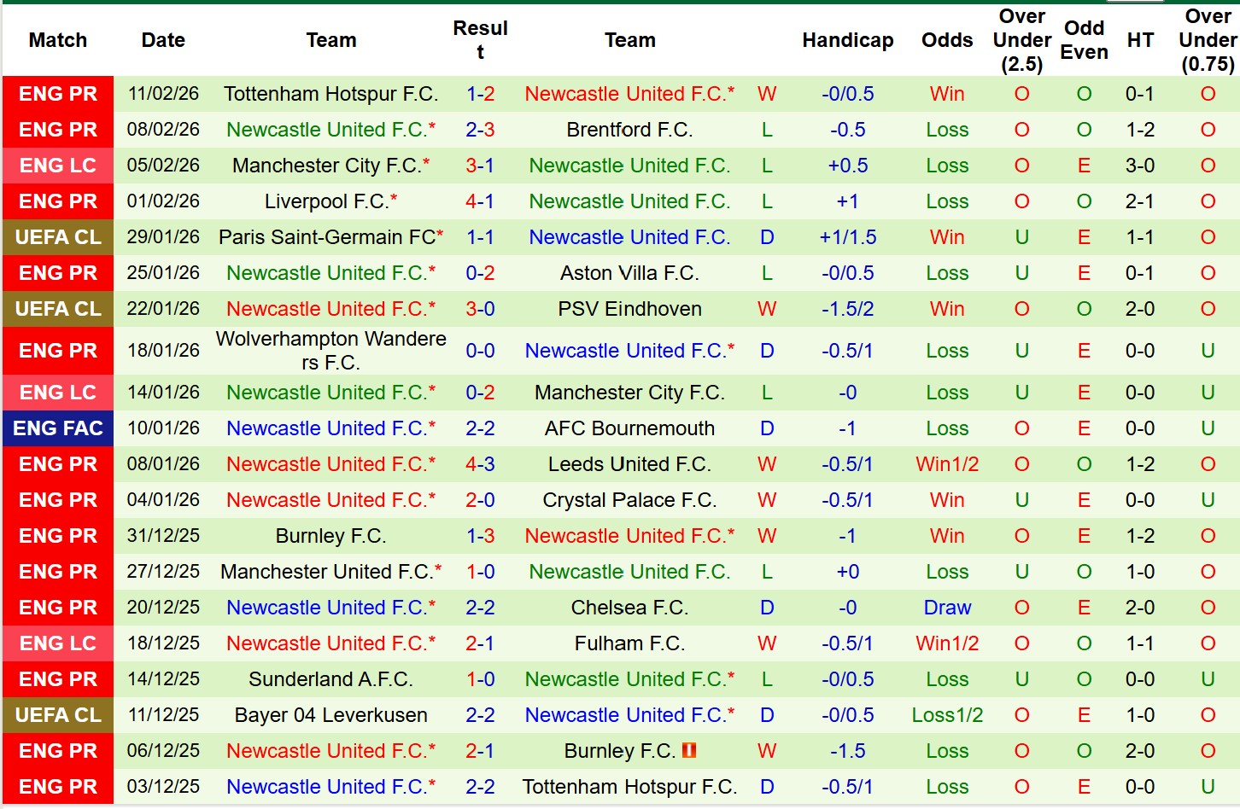Open Leeds United F.C. team page
Viewport: 1240px width, 809px height.
[x=629, y=464]
